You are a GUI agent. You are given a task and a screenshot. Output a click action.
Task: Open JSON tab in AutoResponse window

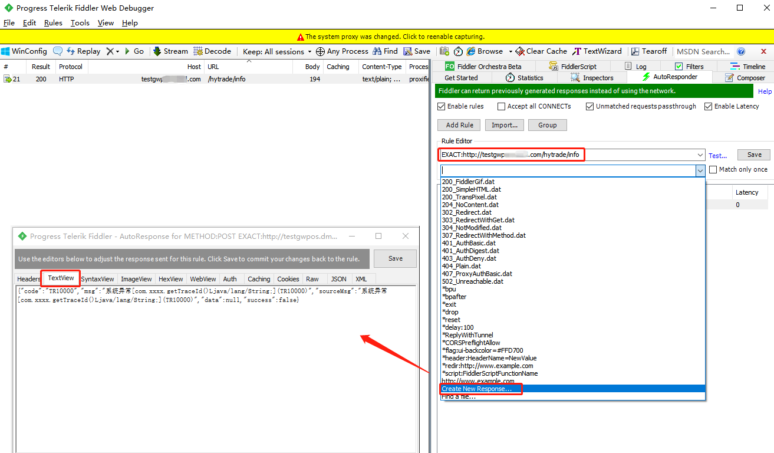click(338, 279)
